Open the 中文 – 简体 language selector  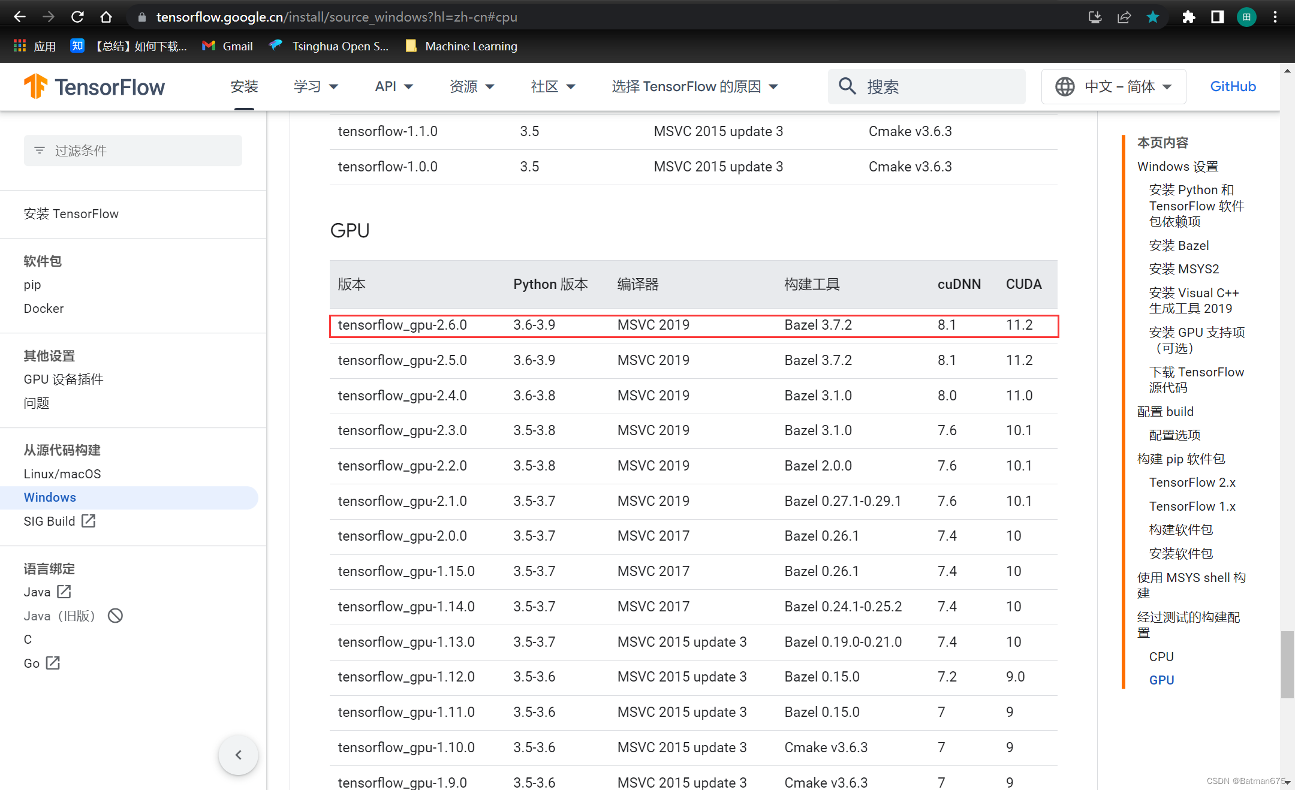(1113, 87)
